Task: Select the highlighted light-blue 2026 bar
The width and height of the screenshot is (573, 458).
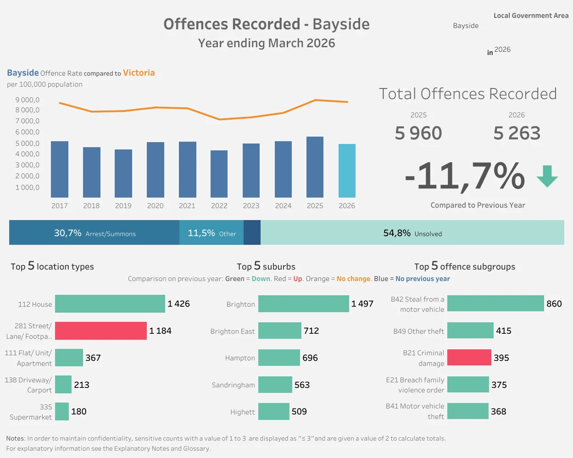Action: (347, 171)
